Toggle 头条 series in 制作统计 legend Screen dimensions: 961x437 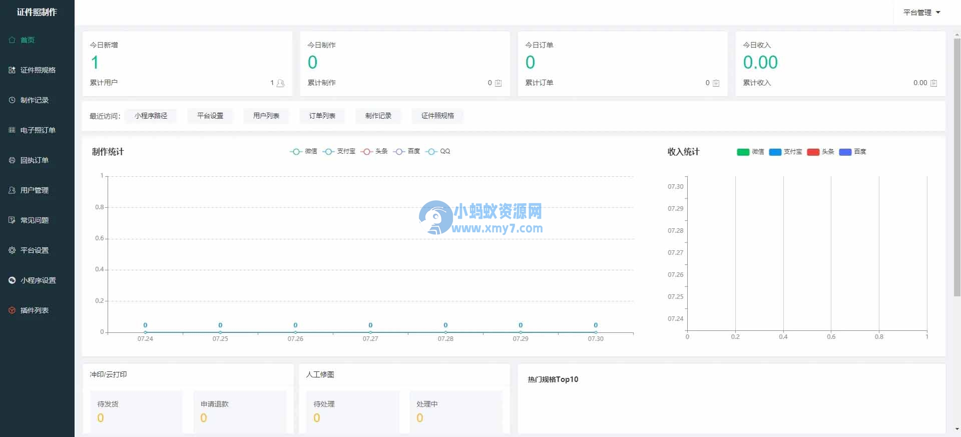(374, 151)
